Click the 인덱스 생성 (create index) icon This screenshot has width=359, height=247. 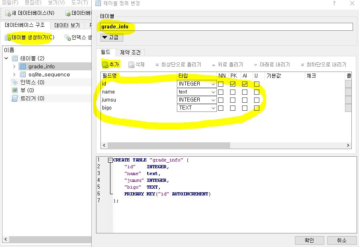click(x=68, y=38)
